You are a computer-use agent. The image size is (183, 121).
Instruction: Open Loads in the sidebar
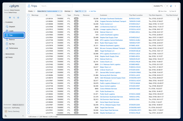click(x=14, y=31)
